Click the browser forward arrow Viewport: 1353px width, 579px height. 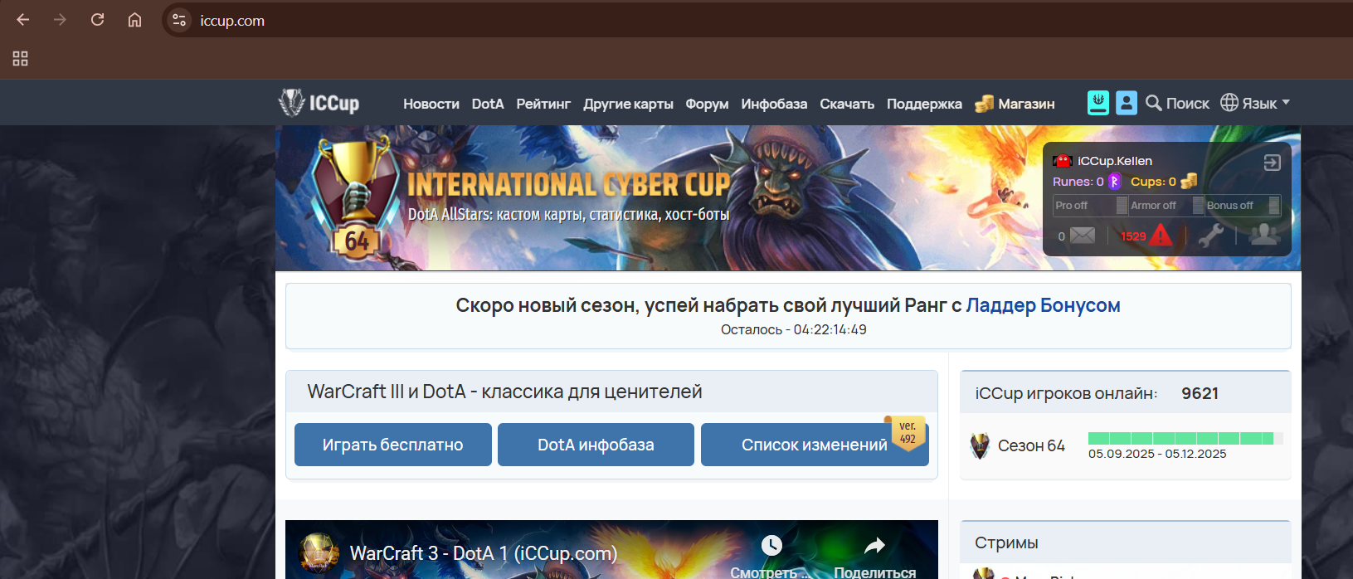60,20
